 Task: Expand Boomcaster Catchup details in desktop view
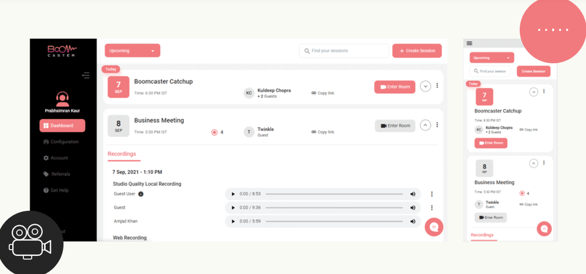coord(425,86)
